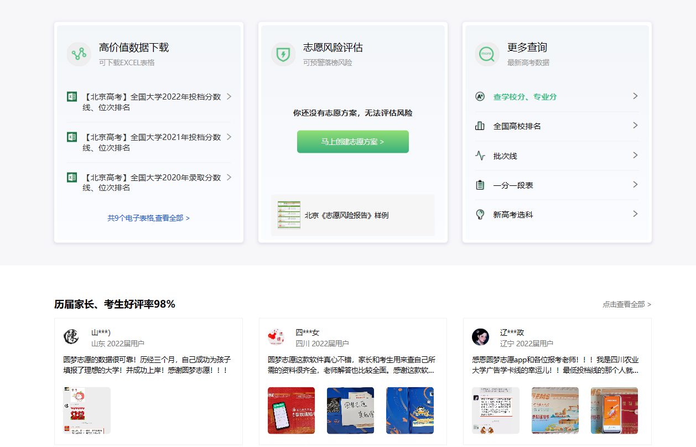Click the 批次线 pulse line icon
This screenshot has width=696, height=447.
pos(480,155)
